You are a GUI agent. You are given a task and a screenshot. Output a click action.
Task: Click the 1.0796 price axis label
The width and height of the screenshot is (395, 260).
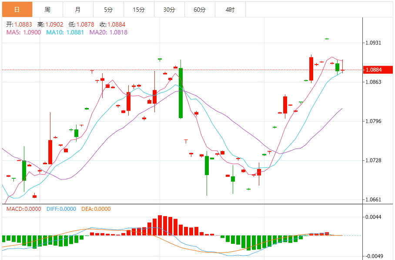click(373, 122)
